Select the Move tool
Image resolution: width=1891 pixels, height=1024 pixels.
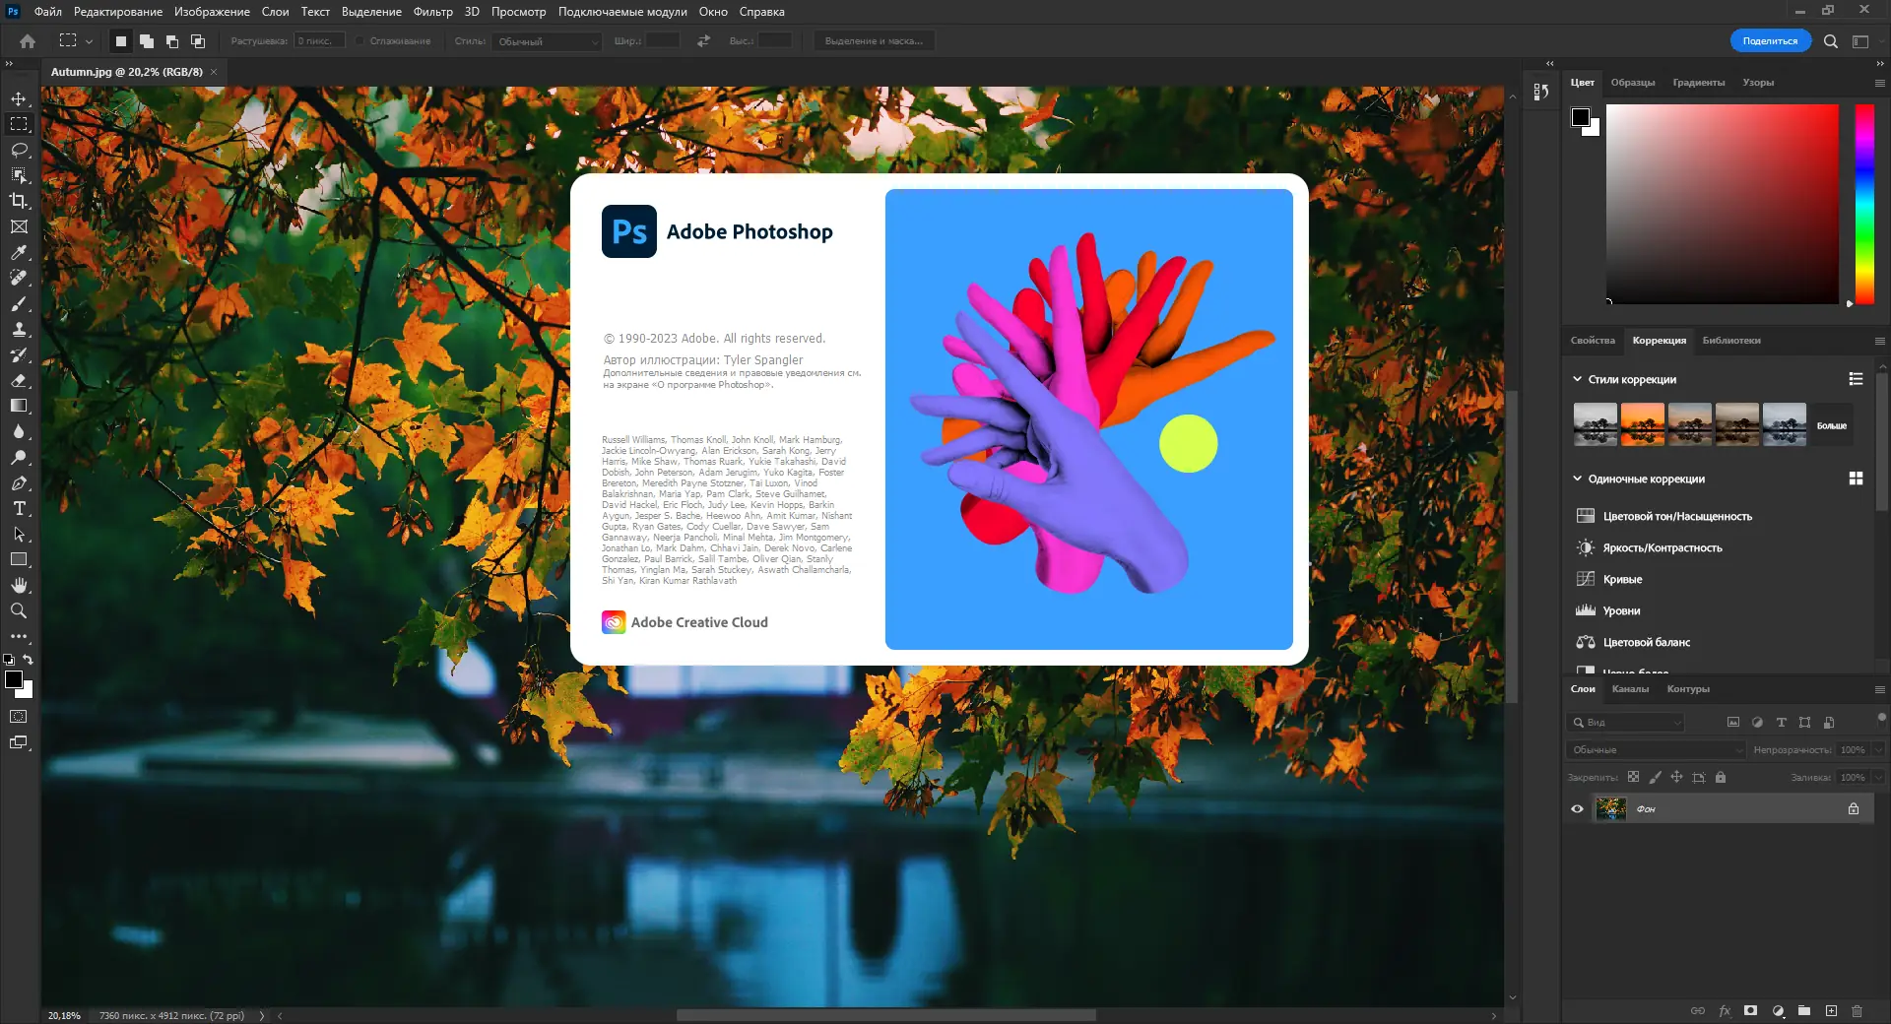19,97
